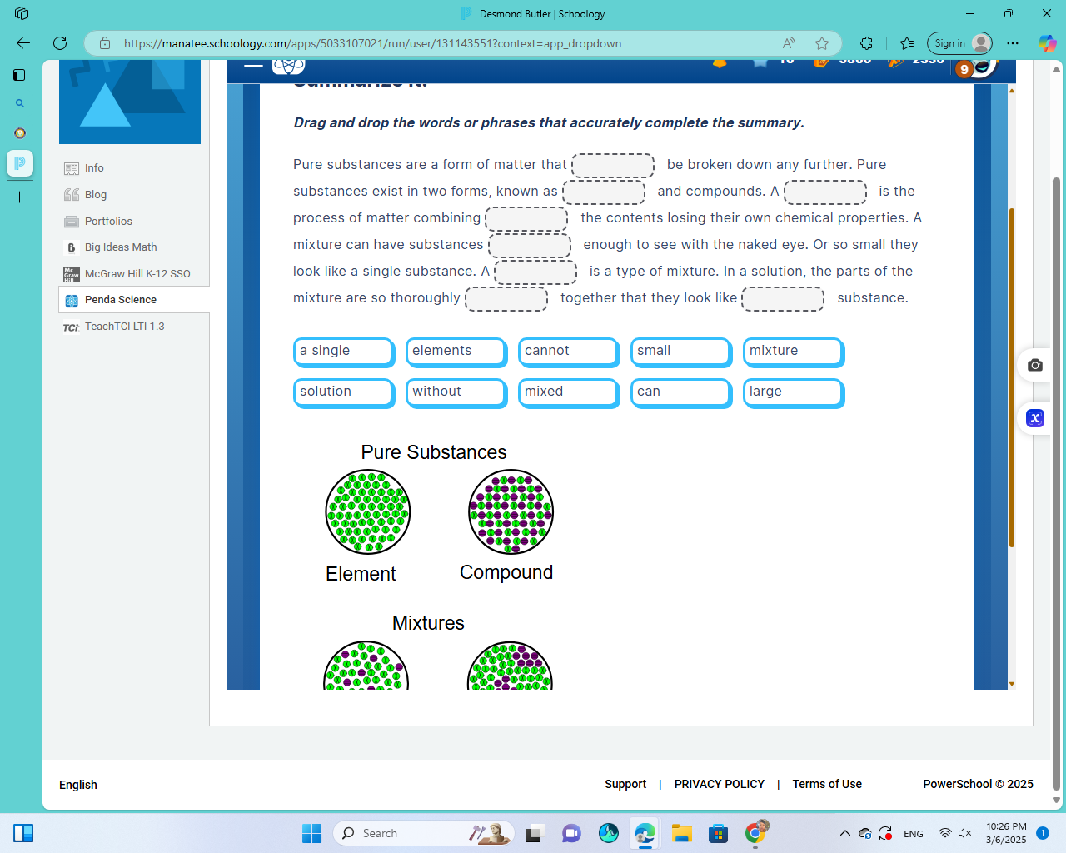Click the Portfolios icon in sidebar
The image size is (1066, 853).
click(x=72, y=222)
